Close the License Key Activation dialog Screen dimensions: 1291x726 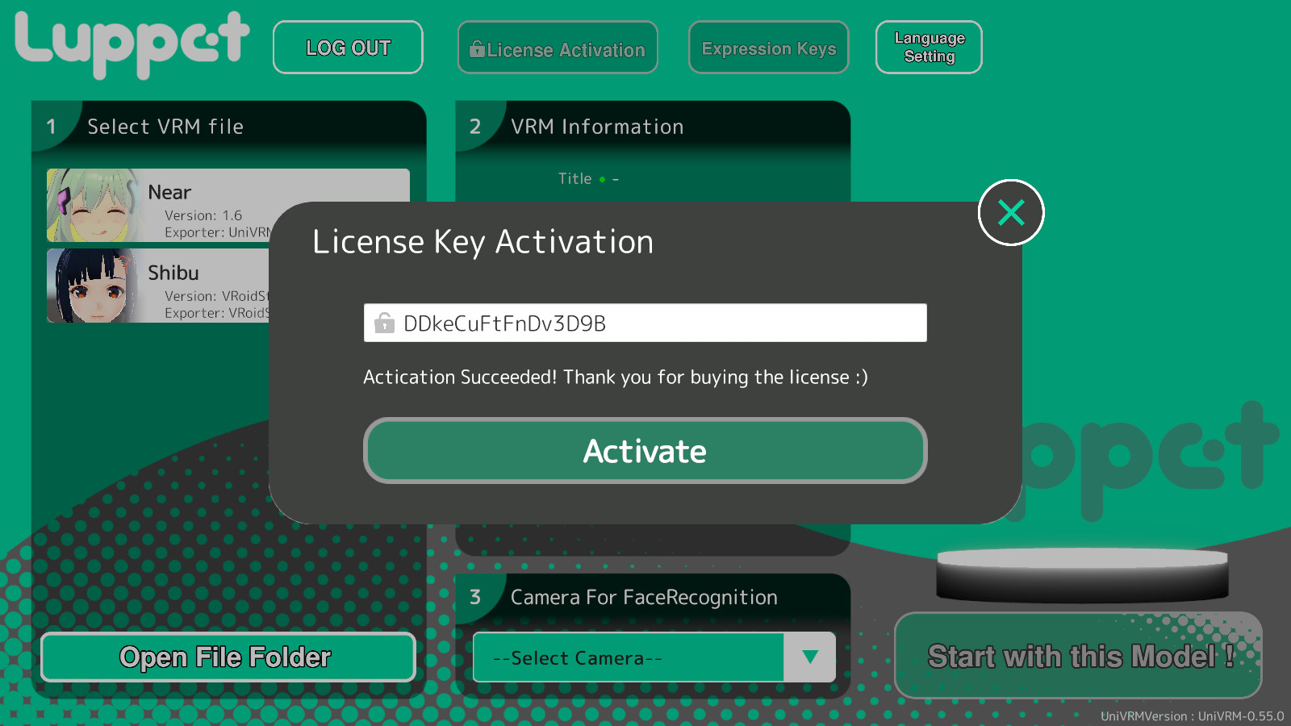pyautogui.click(x=1011, y=213)
